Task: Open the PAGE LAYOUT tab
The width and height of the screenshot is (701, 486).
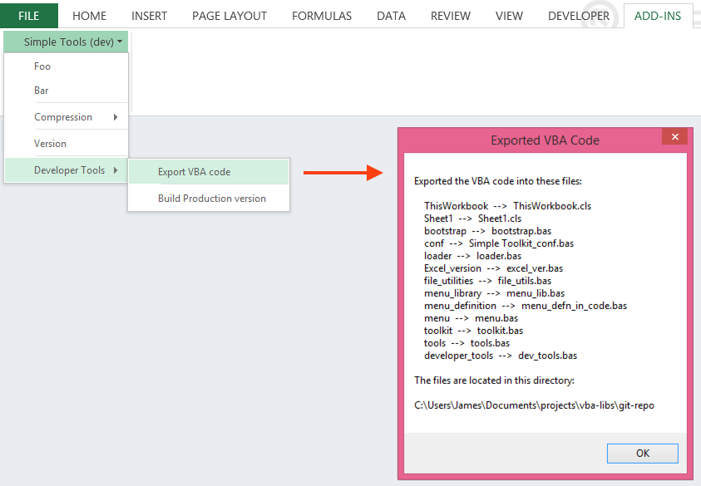Action: [230, 15]
